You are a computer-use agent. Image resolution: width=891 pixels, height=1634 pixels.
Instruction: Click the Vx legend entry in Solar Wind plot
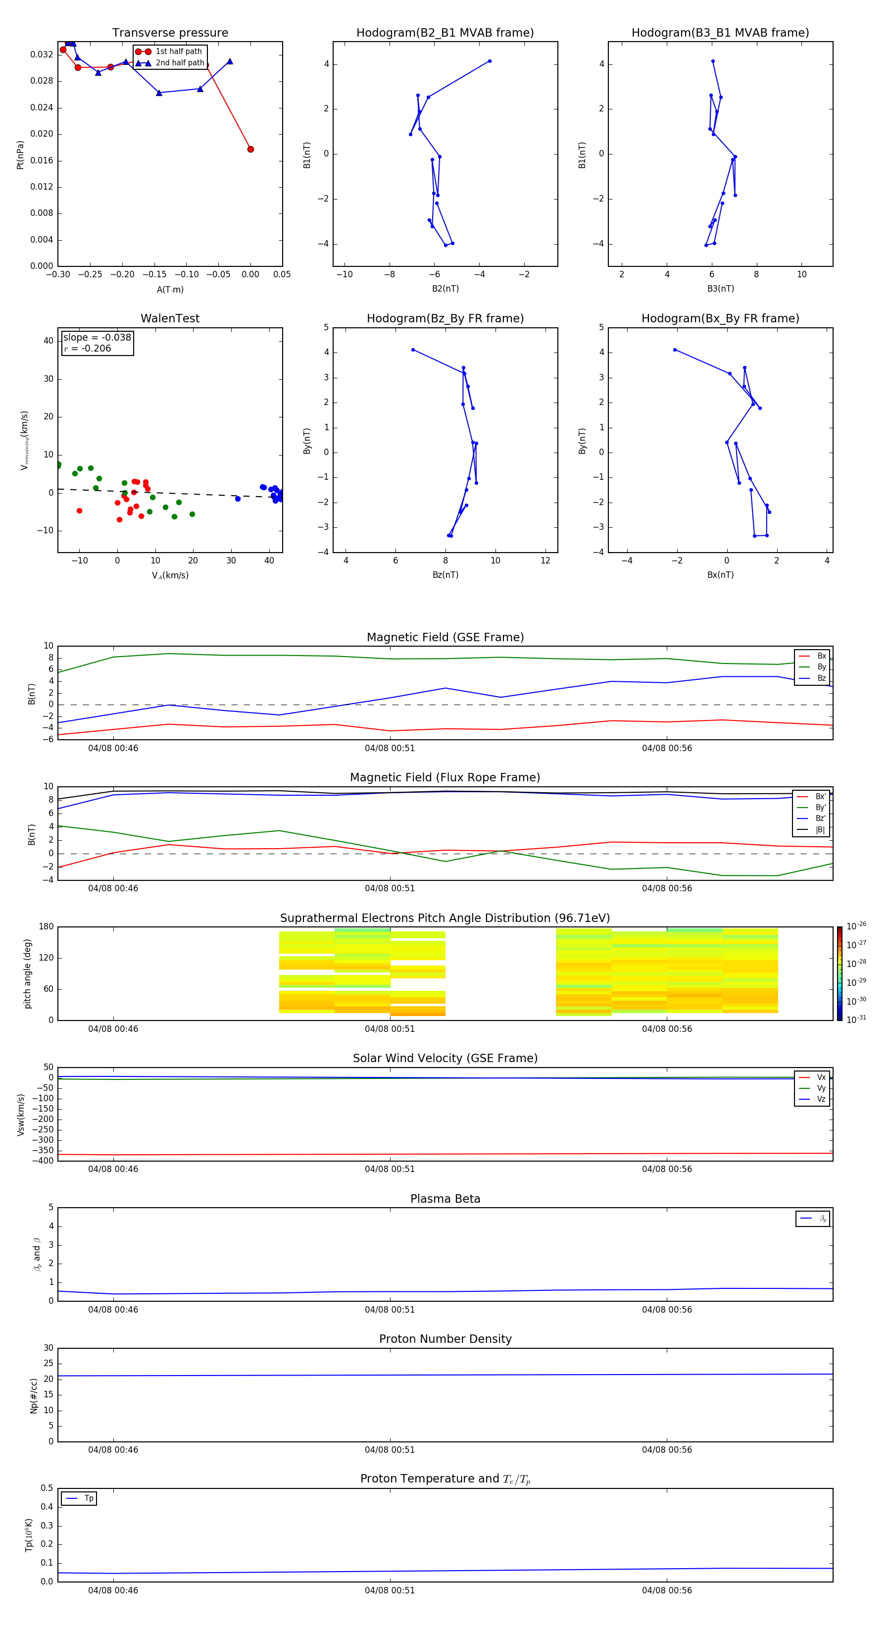pyautogui.click(x=812, y=1078)
